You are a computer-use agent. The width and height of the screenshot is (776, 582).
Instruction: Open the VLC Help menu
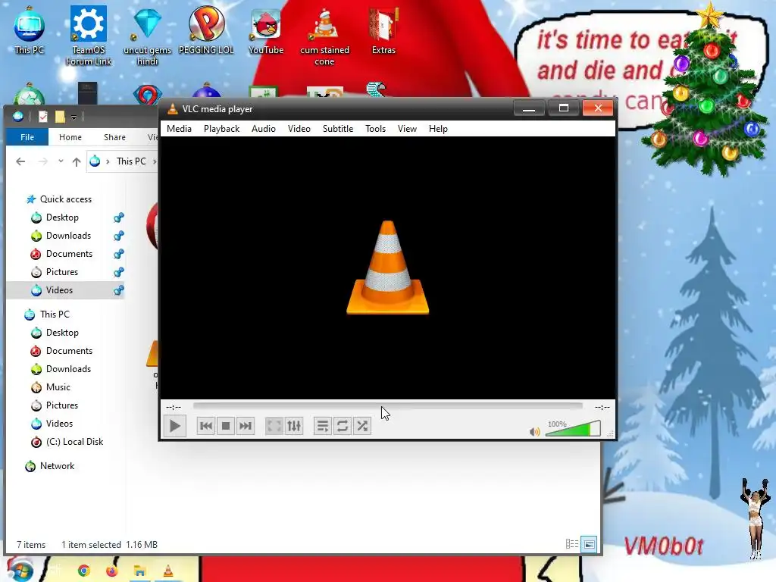[x=438, y=129]
